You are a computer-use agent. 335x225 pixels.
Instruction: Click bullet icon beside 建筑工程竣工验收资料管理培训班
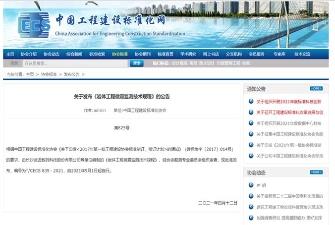pyautogui.click(x=251, y=207)
